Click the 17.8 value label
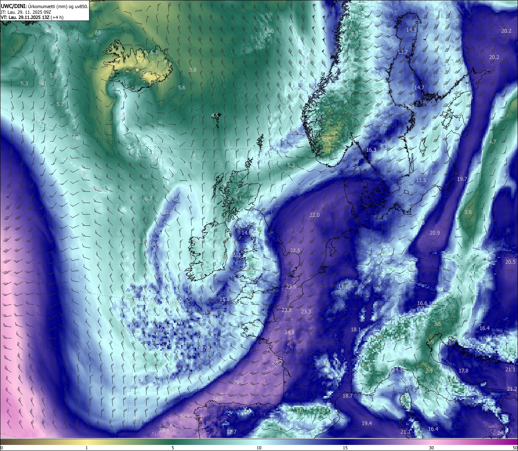Image resolution: width=518 pixels, height=451 pixels. pos(463,371)
